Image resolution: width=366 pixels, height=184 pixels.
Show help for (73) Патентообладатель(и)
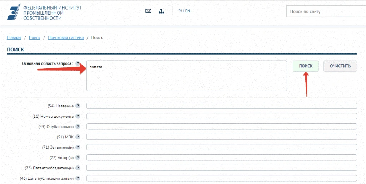(x=78, y=168)
